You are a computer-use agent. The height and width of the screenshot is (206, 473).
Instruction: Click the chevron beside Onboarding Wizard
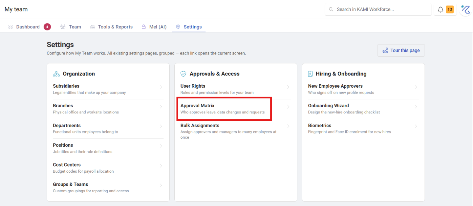416,107
